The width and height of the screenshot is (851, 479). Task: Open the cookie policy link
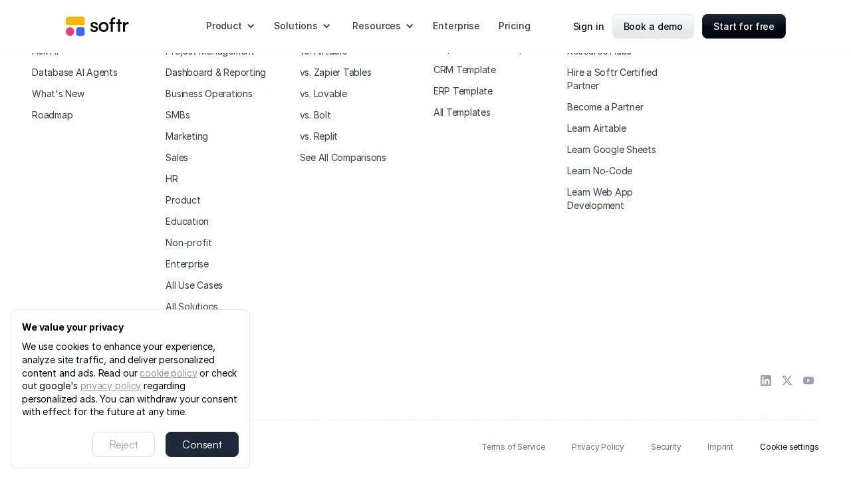[x=168, y=373]
